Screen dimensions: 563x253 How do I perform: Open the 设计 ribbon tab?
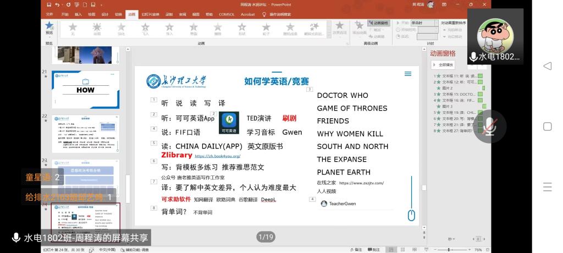(104, 14)
